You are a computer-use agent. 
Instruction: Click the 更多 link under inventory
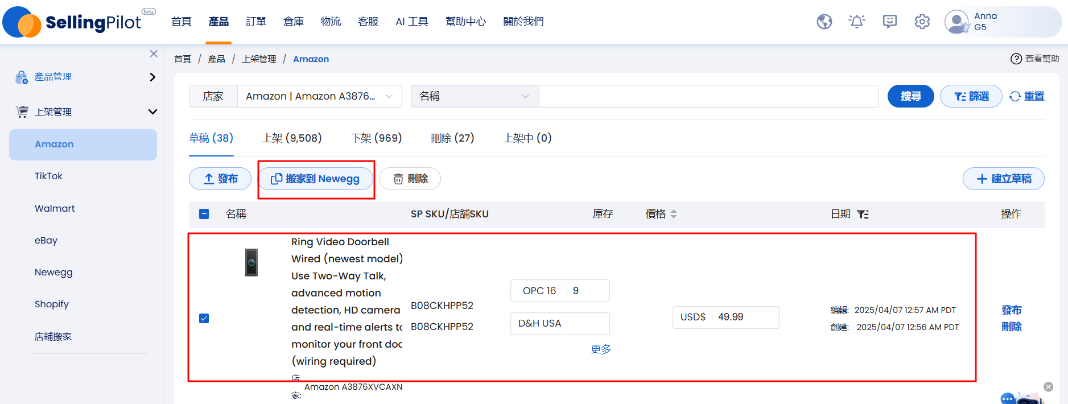tap(601, 349)
